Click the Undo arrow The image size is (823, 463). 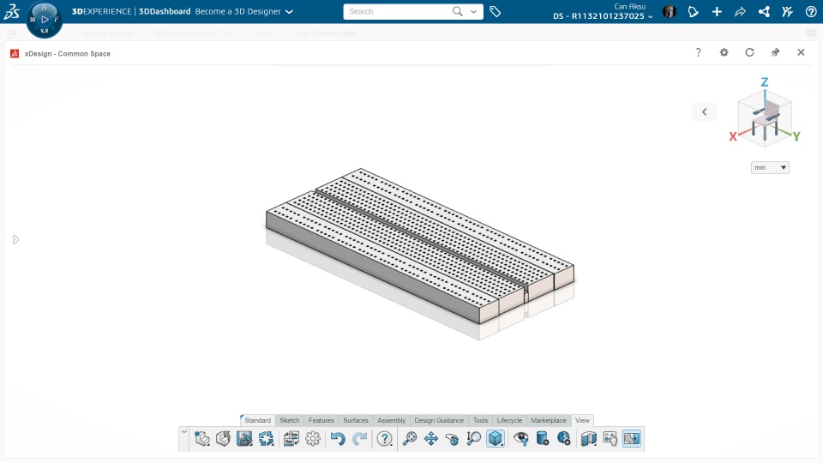coord(338,438)
